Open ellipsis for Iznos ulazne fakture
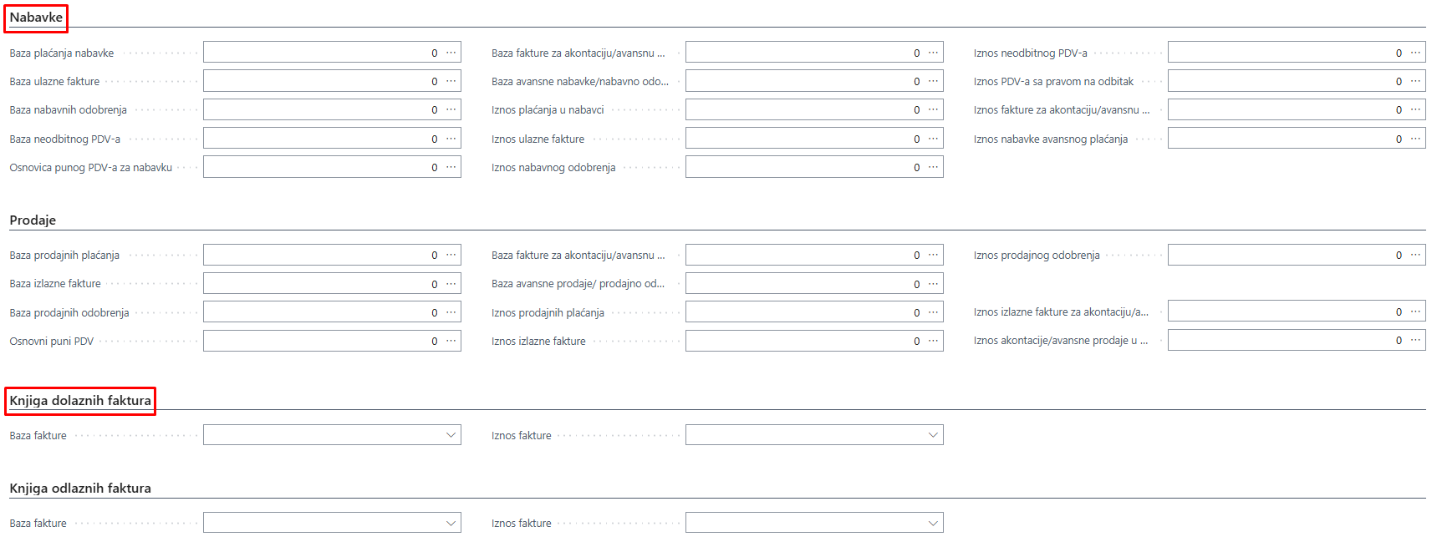Image resolution: width=1437 pixels, height=547 pixels. (933, 139)
